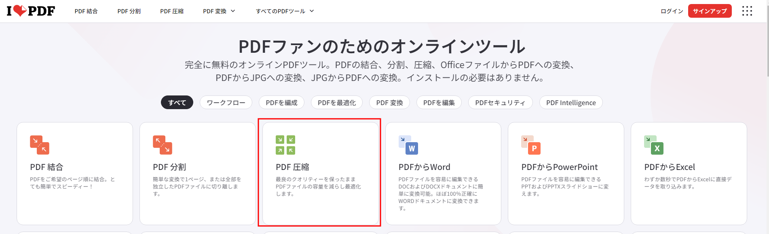Select the PDF 変換 filter pill
This screenshot has width=769, height=234.
point(389,103)
